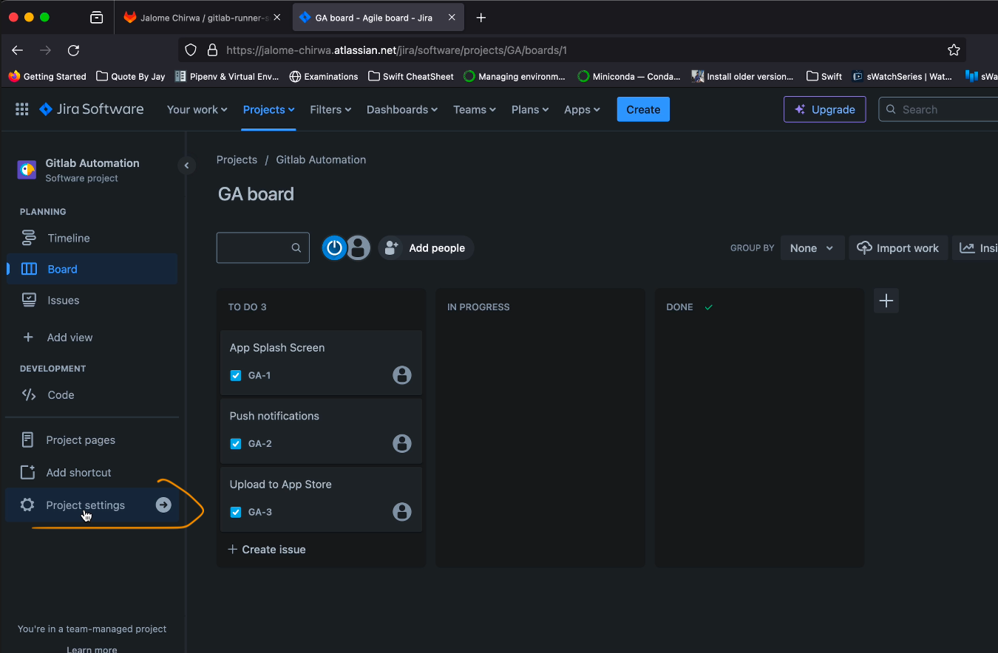Open the Quote By Jay bookmark folder
The width and height of the screenshot is (998, 653).
[x=131, y=76]
